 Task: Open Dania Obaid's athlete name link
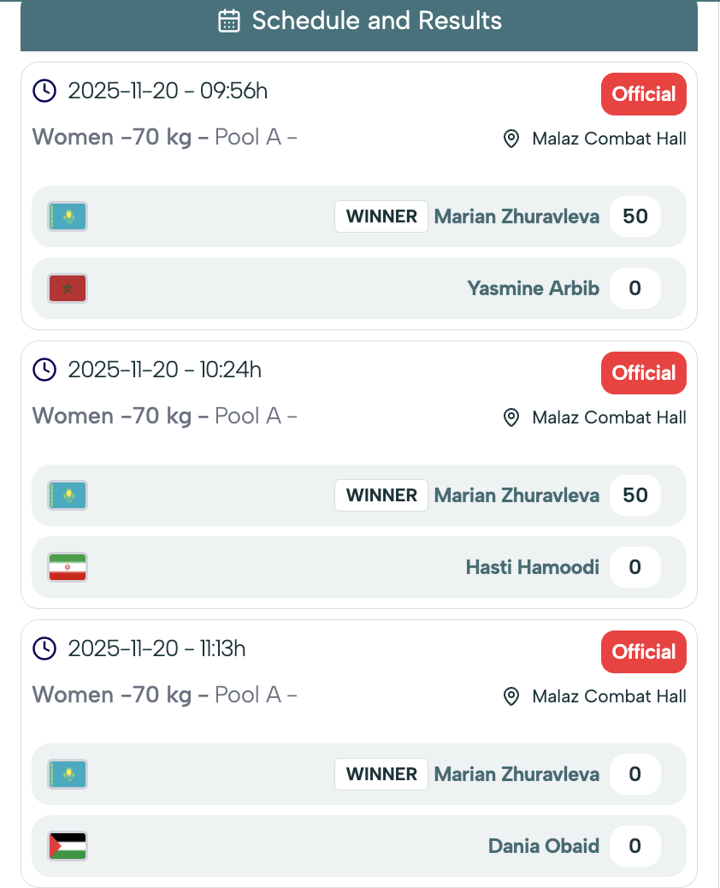coord(544,846)
